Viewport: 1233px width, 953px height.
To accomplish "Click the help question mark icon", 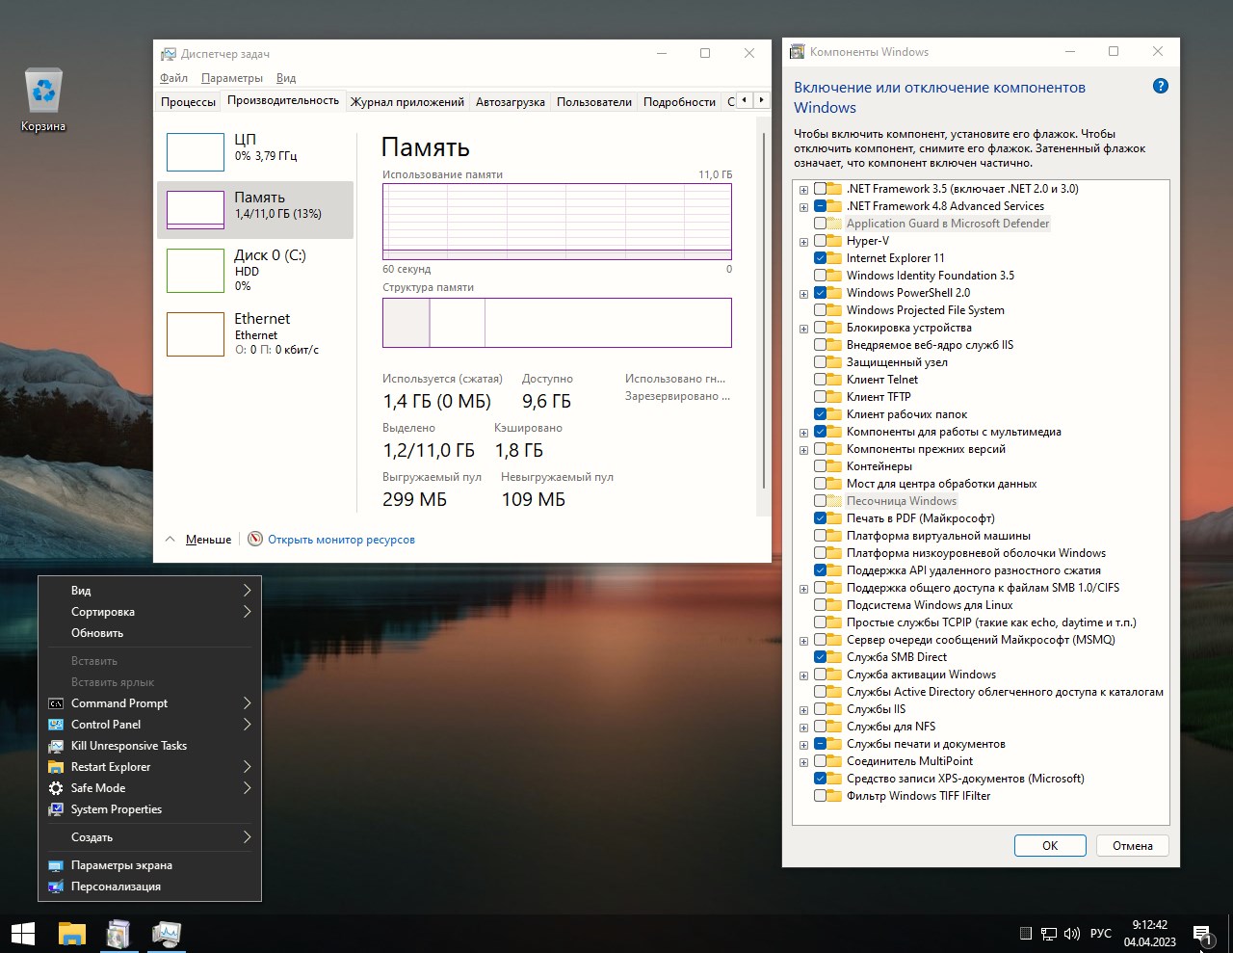I will pos(1160,87).
